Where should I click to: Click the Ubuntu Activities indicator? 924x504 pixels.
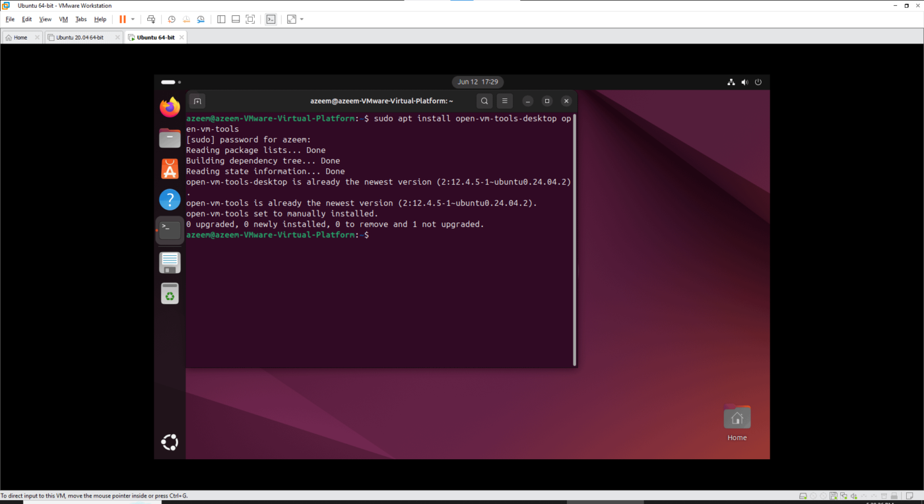[171, 82]
